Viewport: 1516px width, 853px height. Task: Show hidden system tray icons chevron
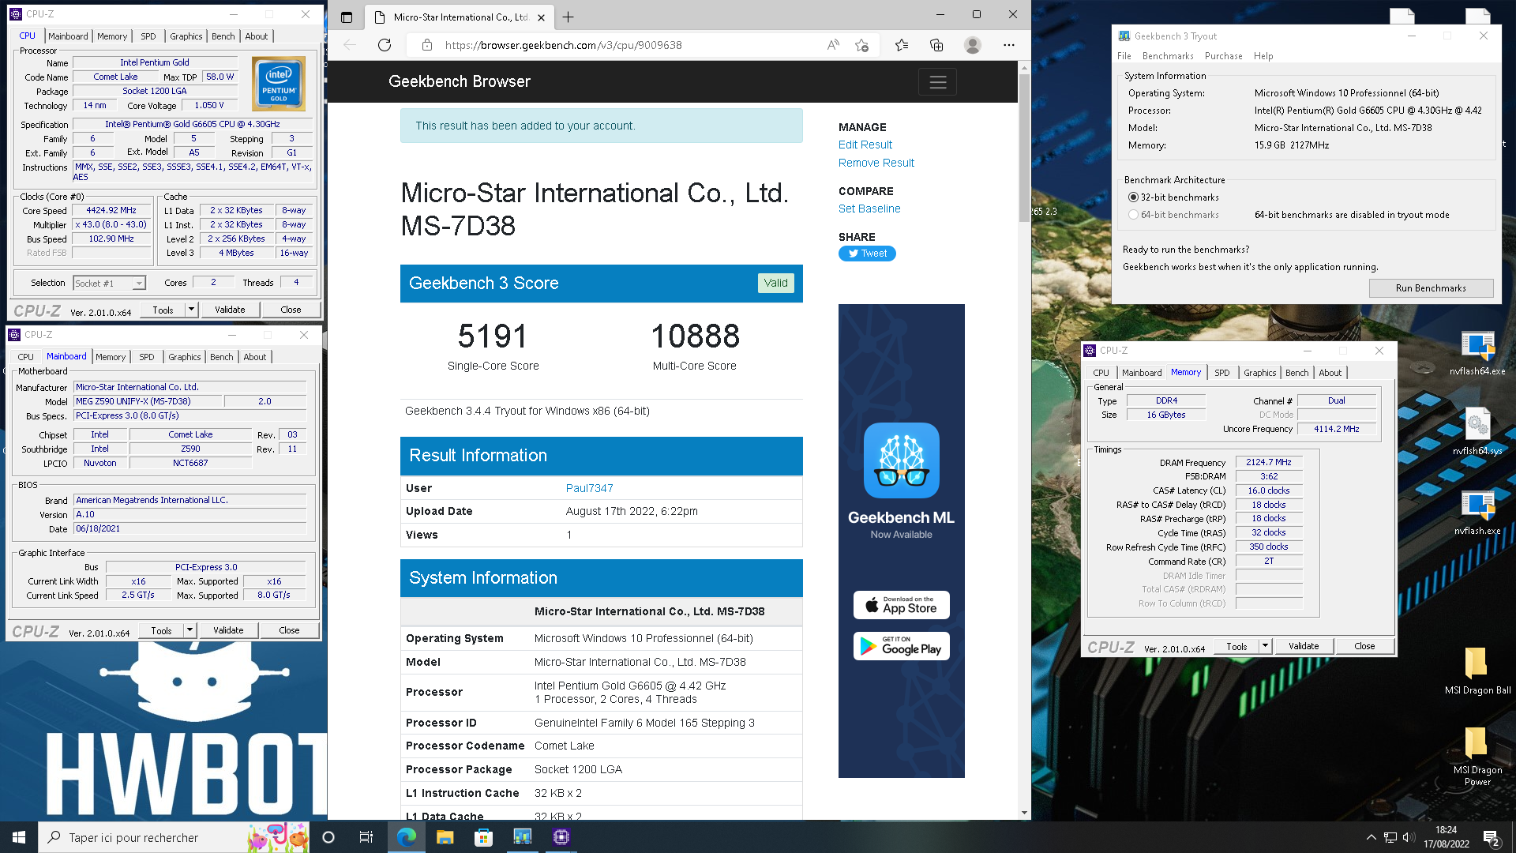coord(1371,837)
